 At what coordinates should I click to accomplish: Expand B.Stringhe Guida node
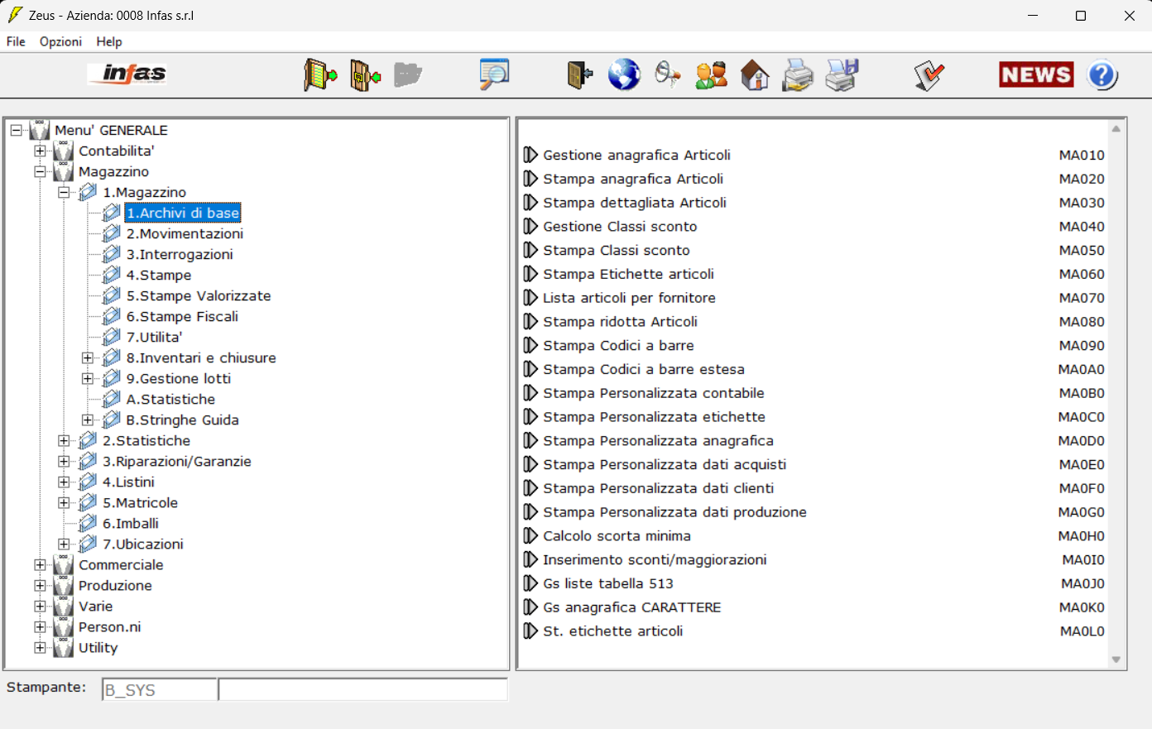(x=88, y=420)
